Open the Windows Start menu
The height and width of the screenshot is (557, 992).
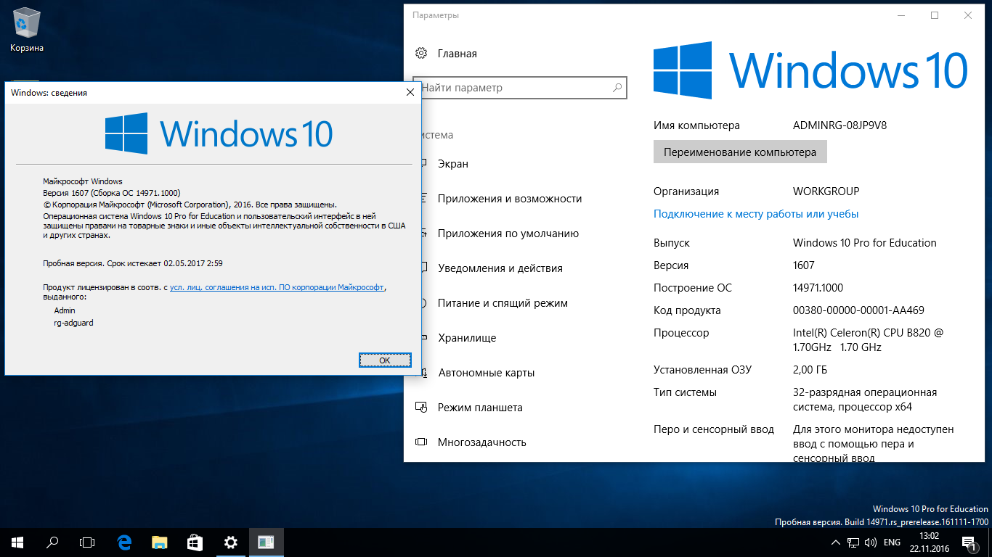pyautogui.click(x=17, y=542)
